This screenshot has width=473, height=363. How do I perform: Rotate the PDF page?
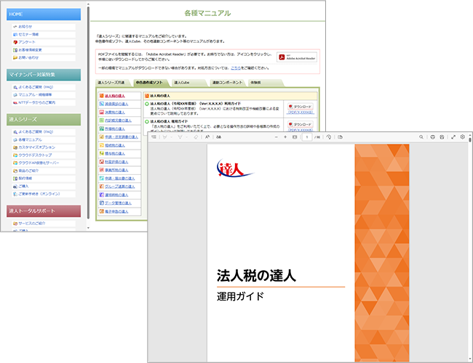[x=330, y=136]
